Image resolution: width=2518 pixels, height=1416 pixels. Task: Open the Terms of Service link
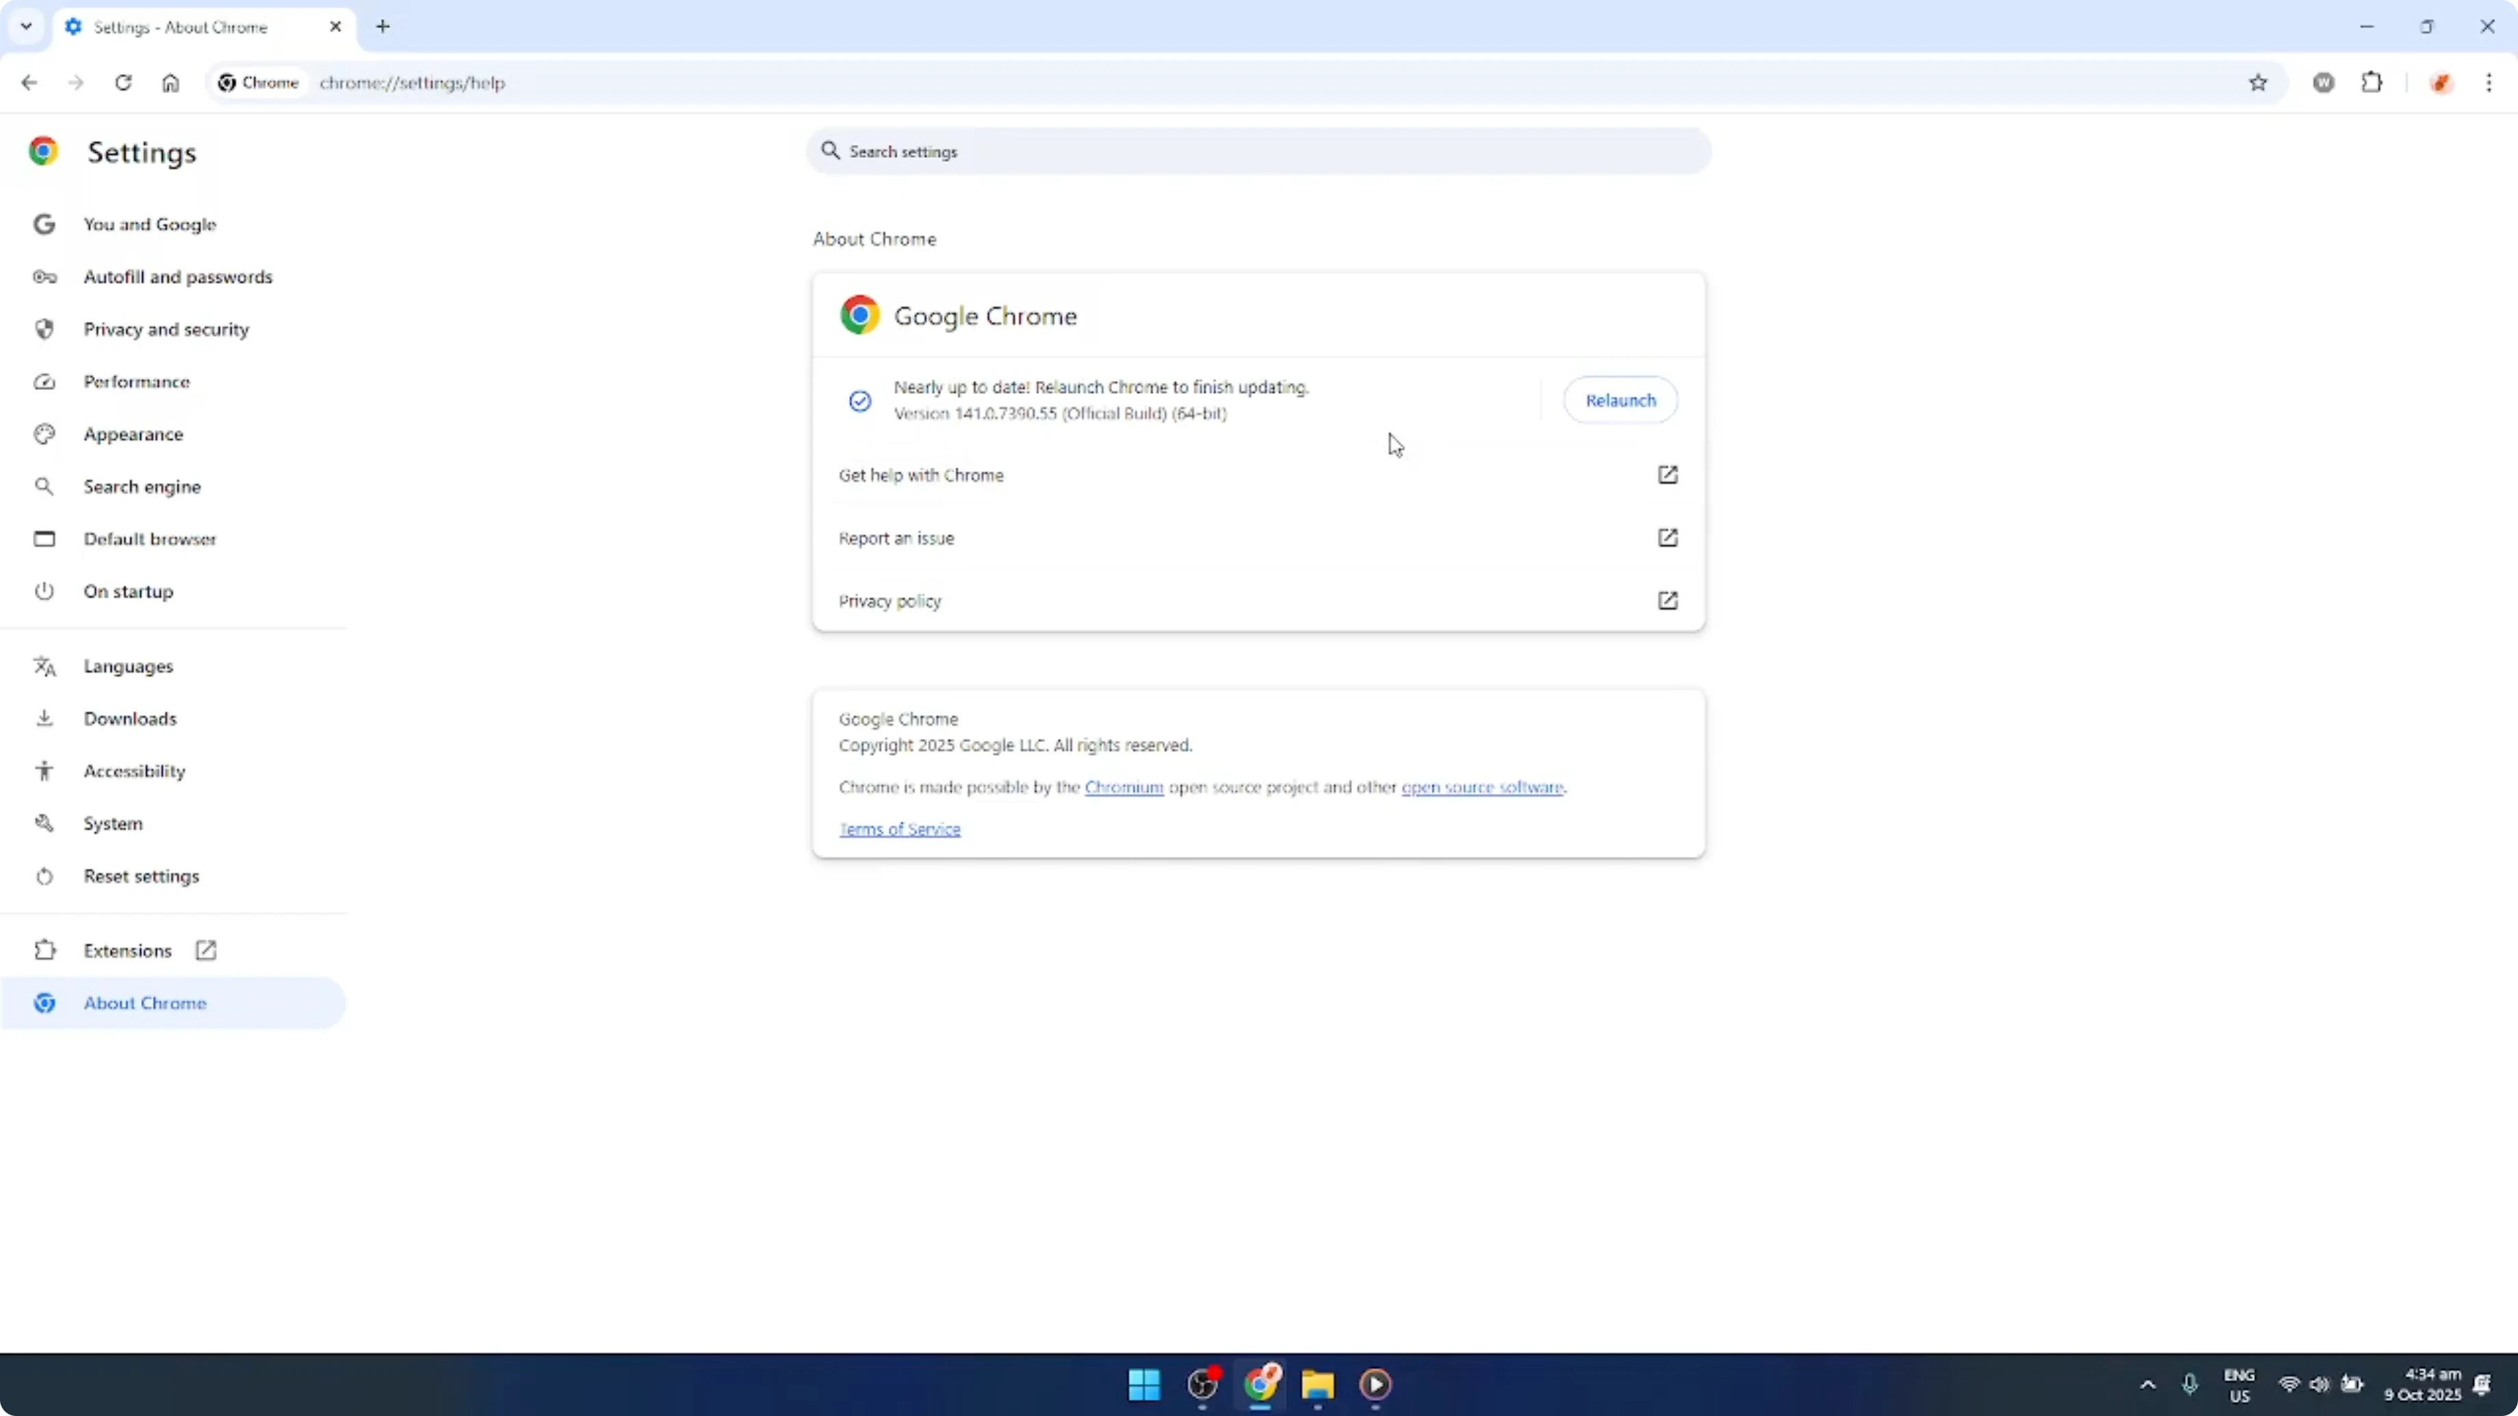899,828
